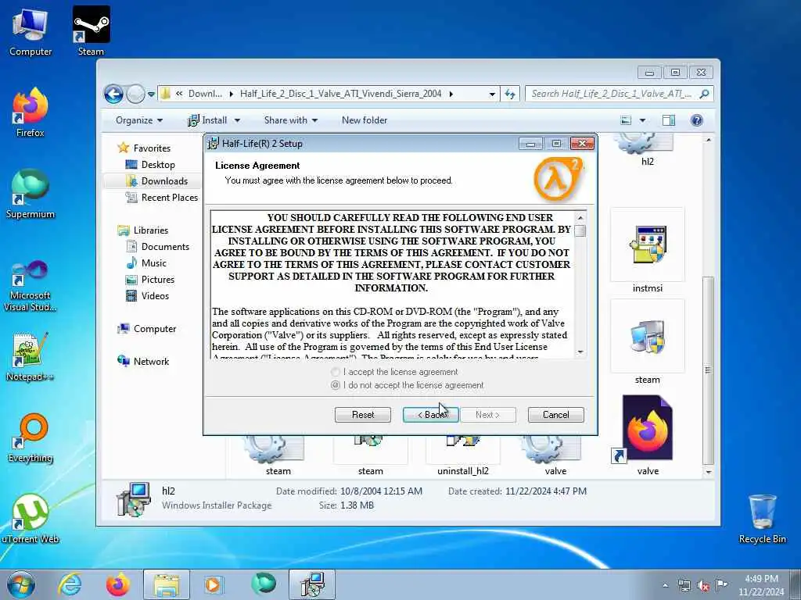Viewport: 801px width, 600px height.
Task: Open Firefox from the taskbar
Action: pyautogui.click(x=117, y=584)
